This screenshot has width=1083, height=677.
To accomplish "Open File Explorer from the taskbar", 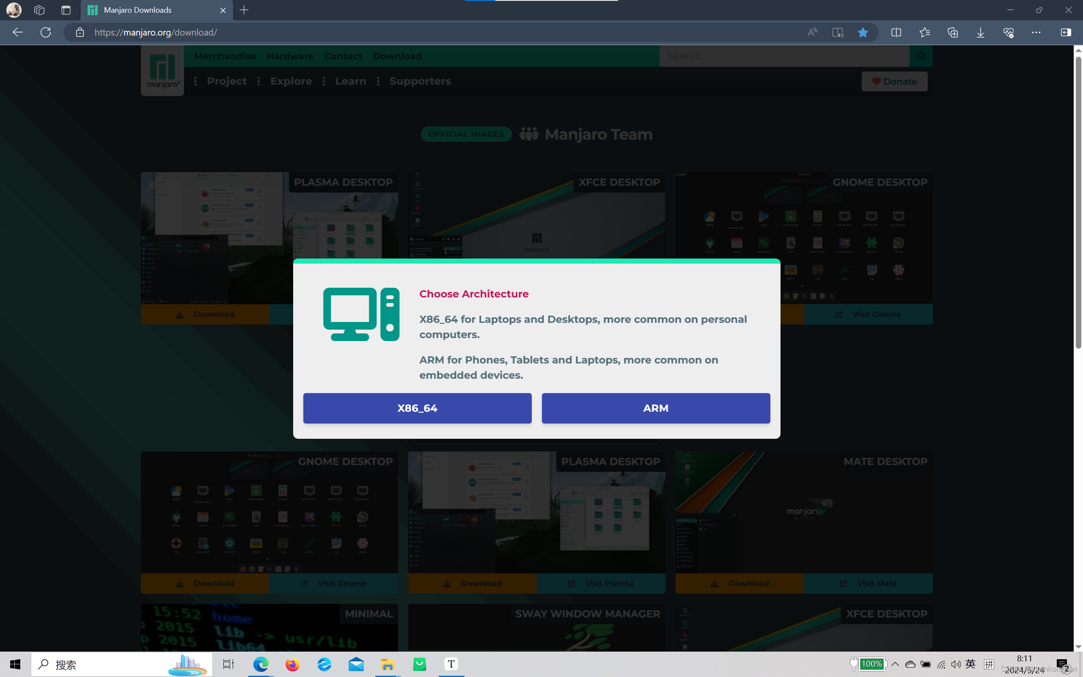I will 388,664.
